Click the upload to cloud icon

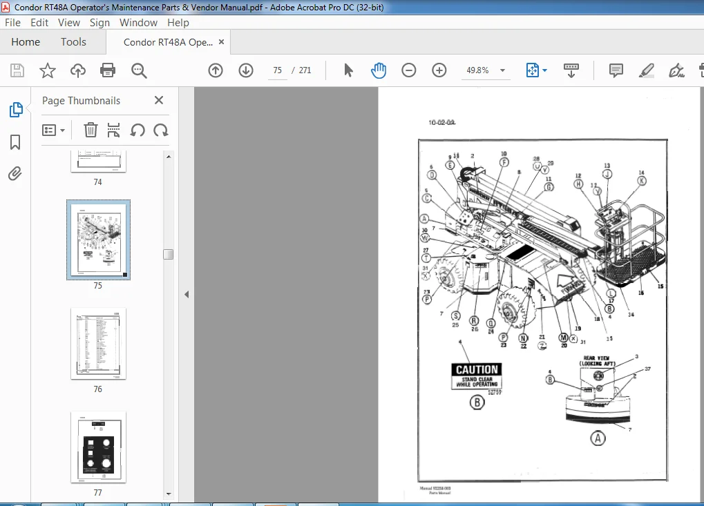pos(78,70)
